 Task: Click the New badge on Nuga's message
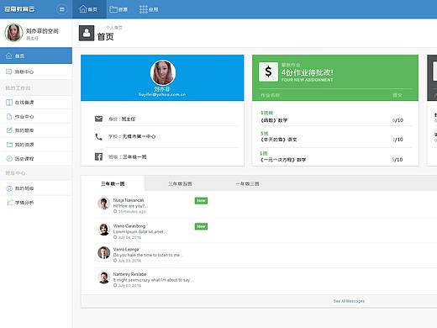tap(201, 200)
